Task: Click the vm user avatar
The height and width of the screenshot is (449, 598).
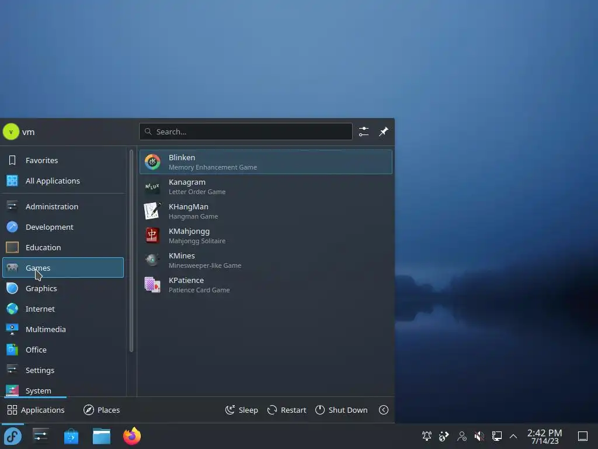Action: (11, 132)
